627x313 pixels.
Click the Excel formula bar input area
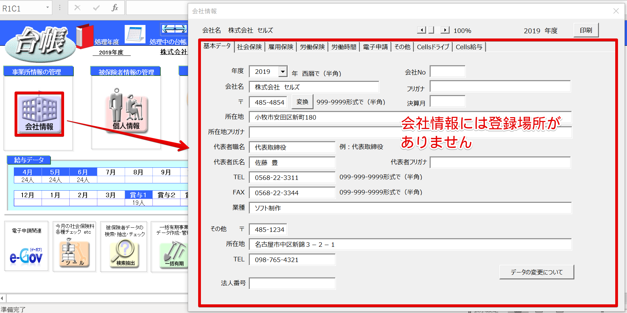click(157, 8)
